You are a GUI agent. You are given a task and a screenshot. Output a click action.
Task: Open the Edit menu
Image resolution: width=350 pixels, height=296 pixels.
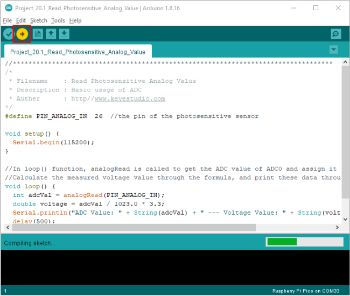tap(21, 20)
